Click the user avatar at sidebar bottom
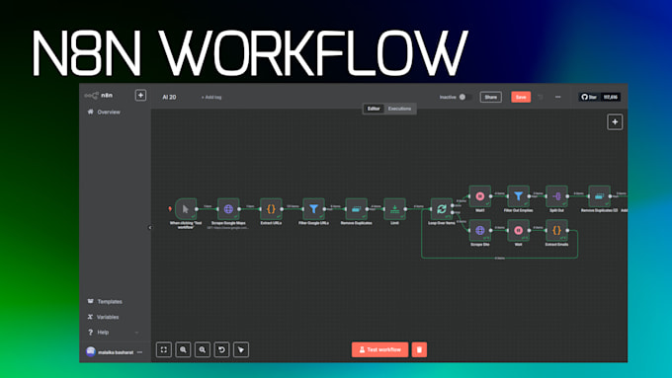This screenshot has height=378, width=672. click(91, 352)
